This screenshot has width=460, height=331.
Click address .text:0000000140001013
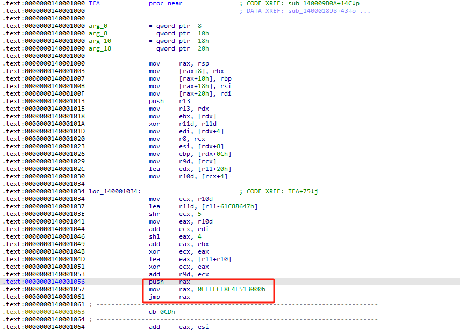tap(44, 101)
